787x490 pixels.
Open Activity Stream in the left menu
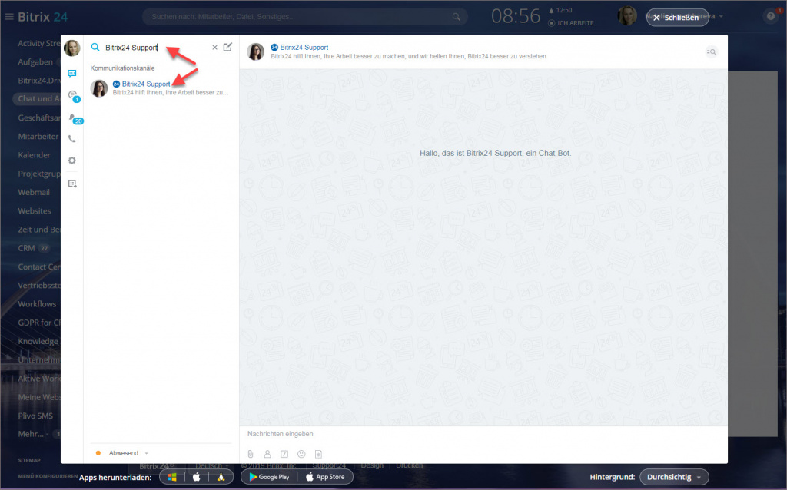(39, 43)
